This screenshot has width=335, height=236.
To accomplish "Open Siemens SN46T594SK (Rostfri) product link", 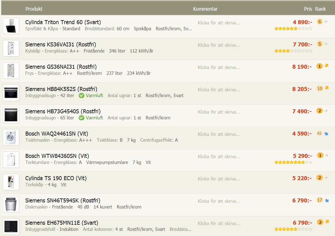I will 63,200.
